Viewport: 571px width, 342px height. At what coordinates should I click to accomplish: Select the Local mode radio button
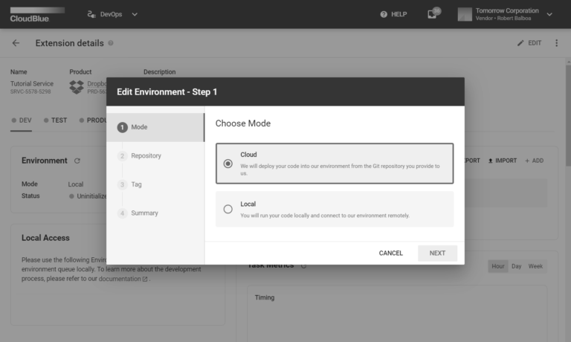point(228,209)
